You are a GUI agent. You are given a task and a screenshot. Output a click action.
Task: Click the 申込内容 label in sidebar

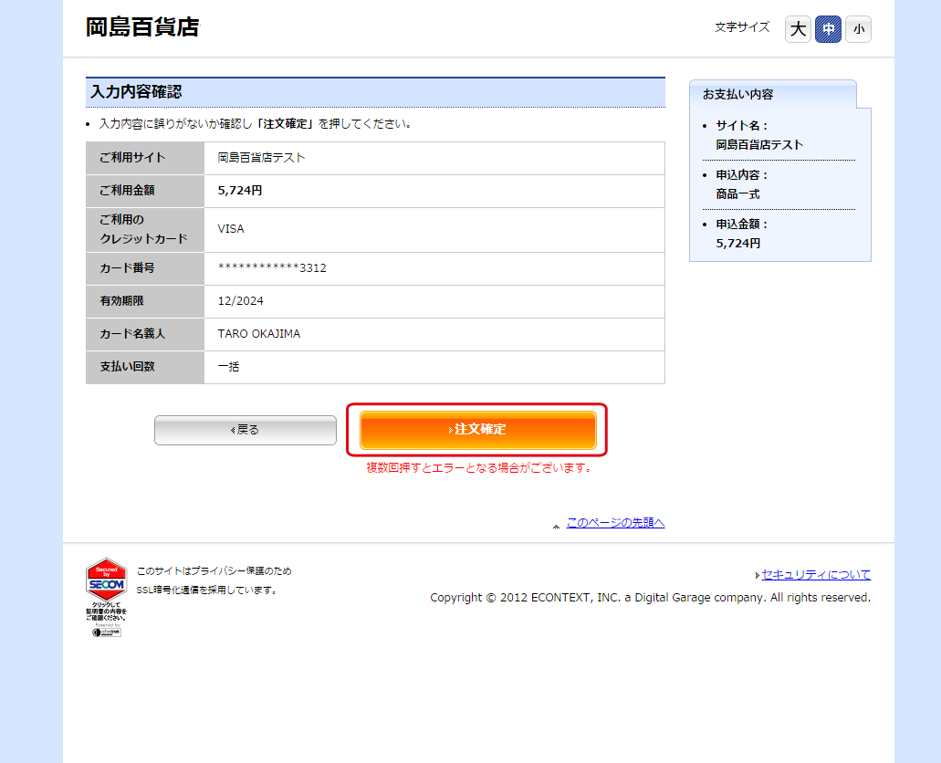(x=742, y=174)
